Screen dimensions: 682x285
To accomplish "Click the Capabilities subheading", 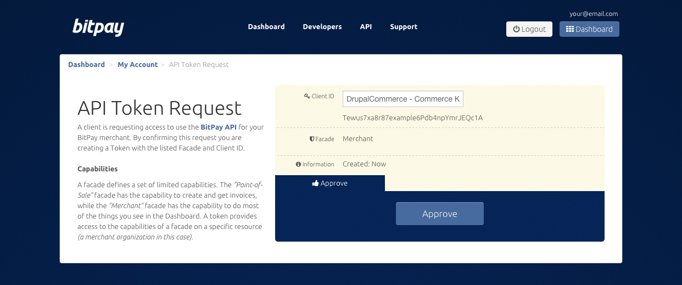I will click(x=98, y=169).
